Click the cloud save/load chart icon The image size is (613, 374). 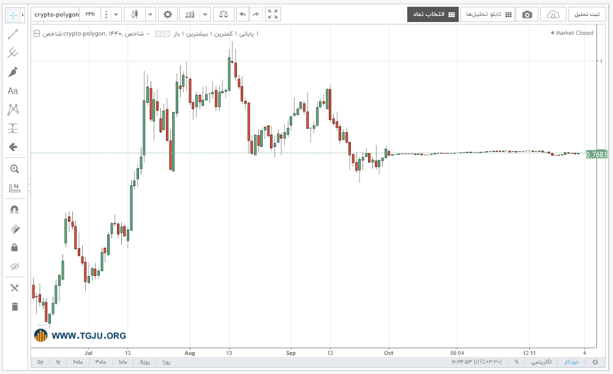pyautogui.click(x=553, y=15)
